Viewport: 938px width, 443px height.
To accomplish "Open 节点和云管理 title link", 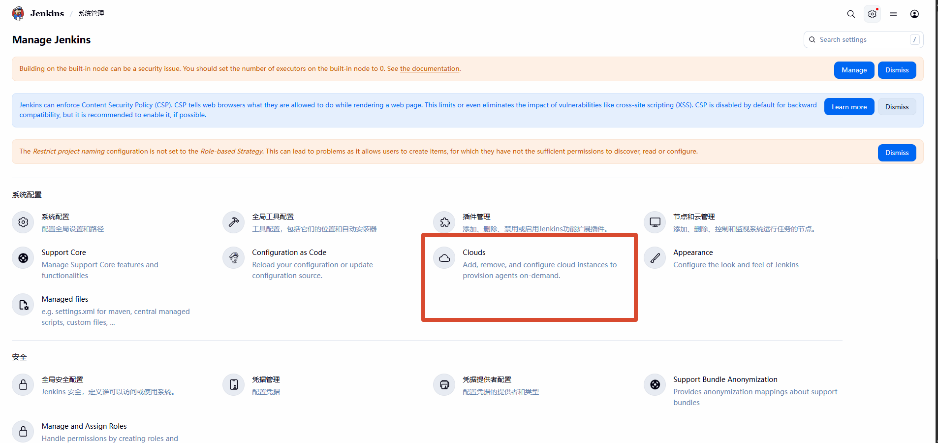I will click(694, 217).
